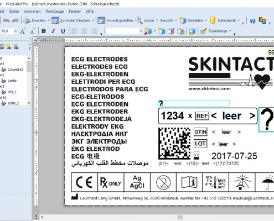The width and height of the screenshot is (274, 221).
Task: Select the CE mark symbol on label
Action: pyautogui.click(x=84, y=182)
